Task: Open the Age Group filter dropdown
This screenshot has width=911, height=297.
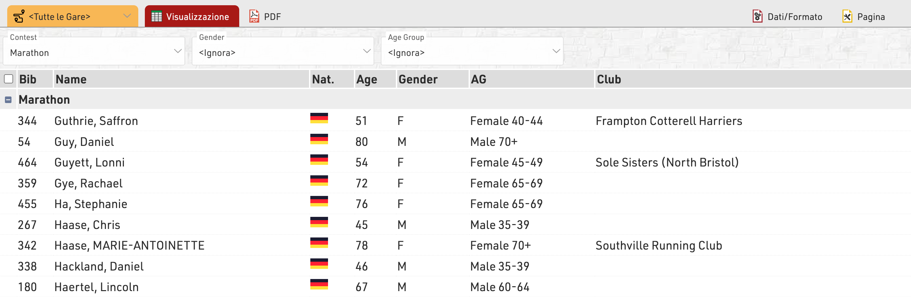Action: click(472, 53)
